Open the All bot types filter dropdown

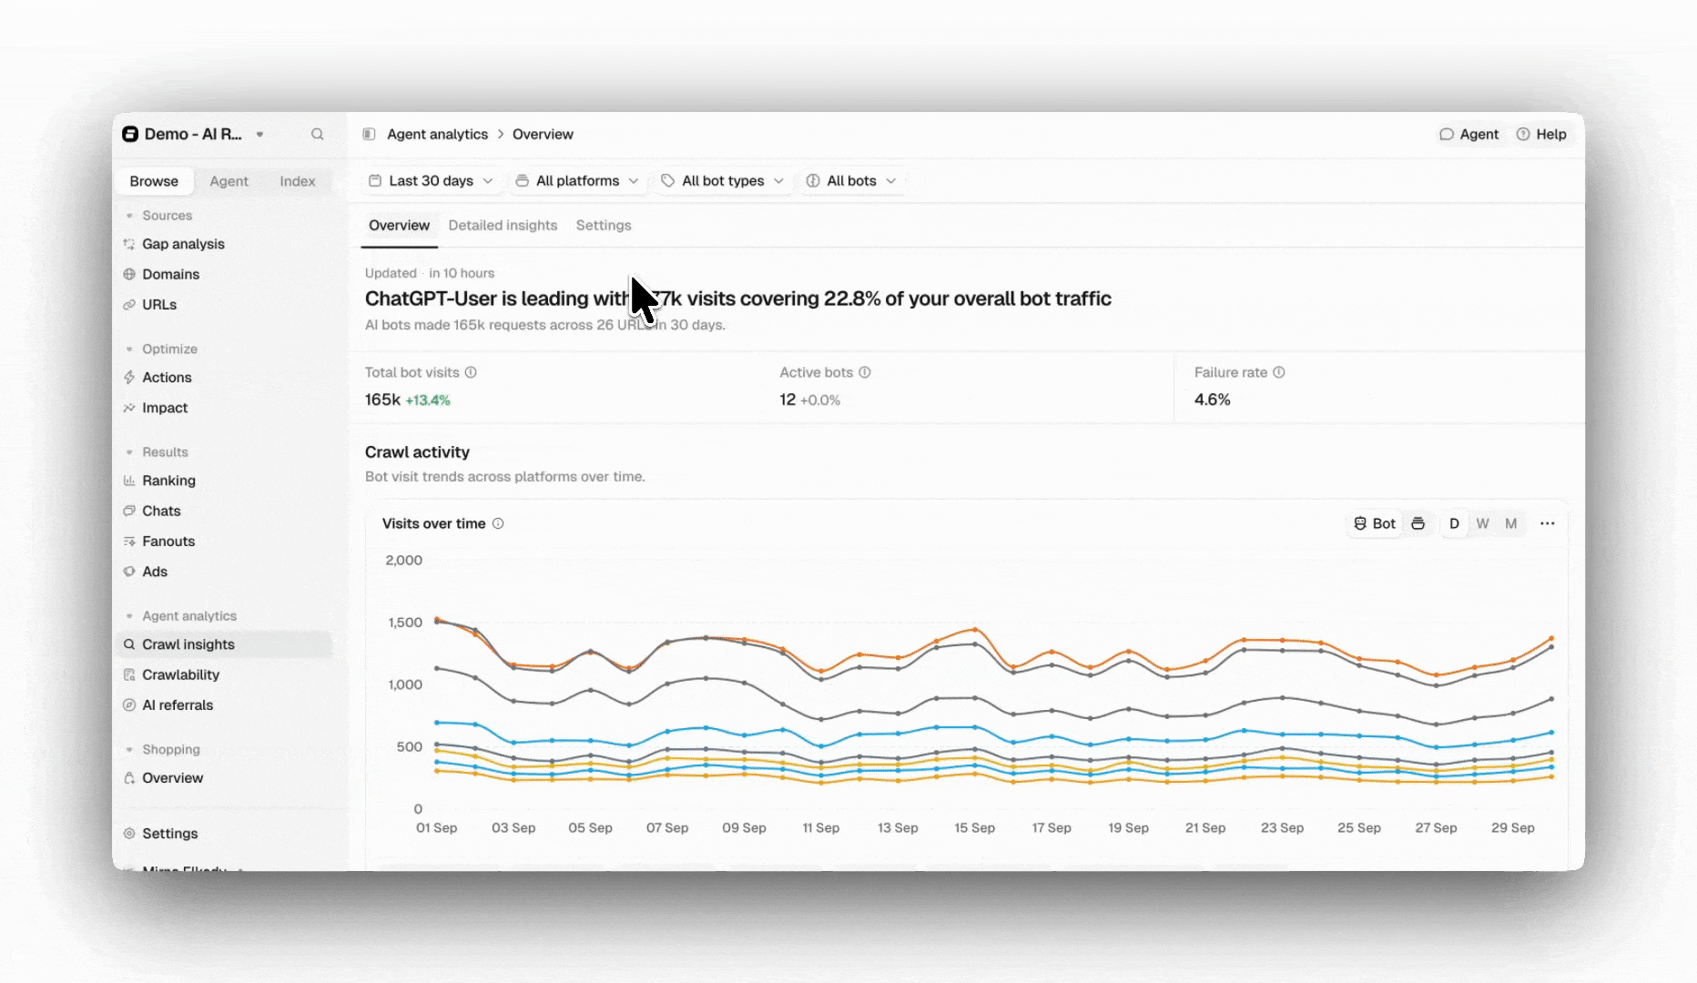click(723, 181)
